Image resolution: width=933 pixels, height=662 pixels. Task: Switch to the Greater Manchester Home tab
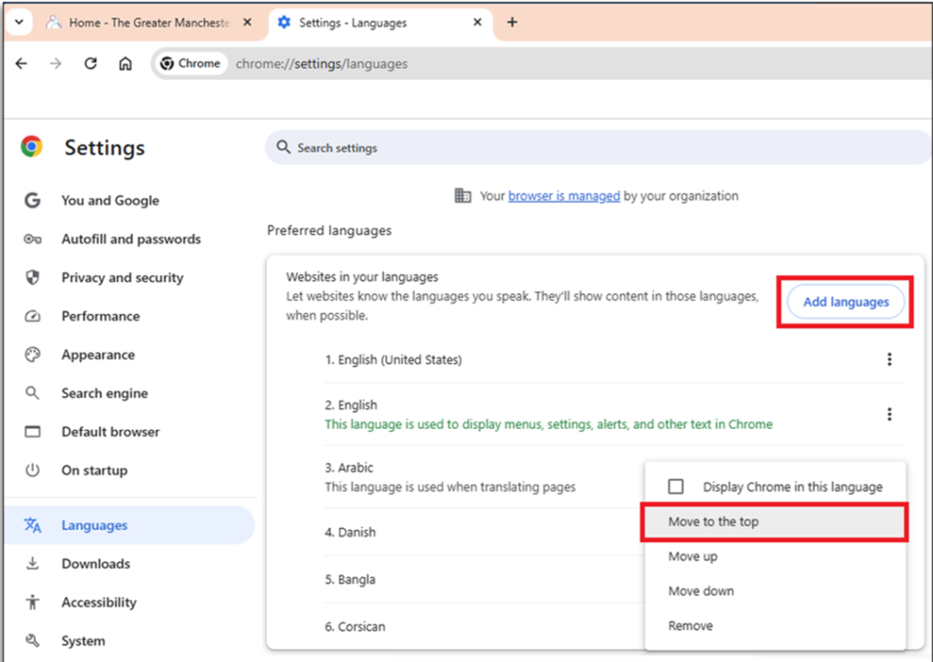coord(146,23)
